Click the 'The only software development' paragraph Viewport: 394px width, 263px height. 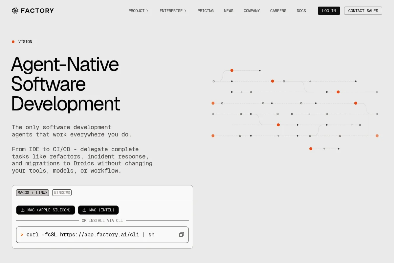[x=72, y=131]
